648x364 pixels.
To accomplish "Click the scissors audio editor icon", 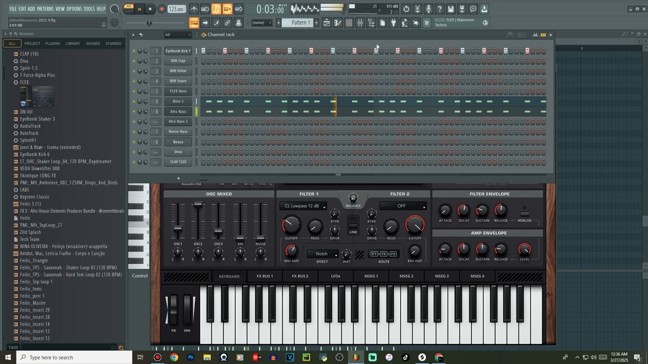I will click(417, 9).
